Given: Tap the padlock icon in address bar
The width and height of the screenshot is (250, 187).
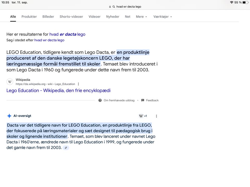Looking at the screenshot, I should click(110, 7).
